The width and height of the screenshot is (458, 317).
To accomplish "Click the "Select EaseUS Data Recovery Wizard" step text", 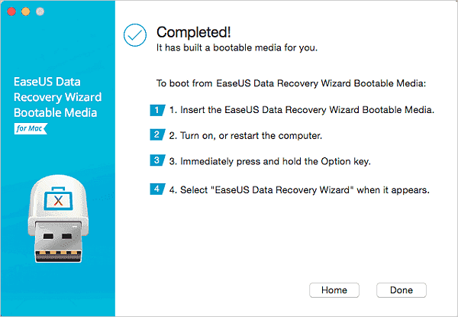I will click(299, 189).
